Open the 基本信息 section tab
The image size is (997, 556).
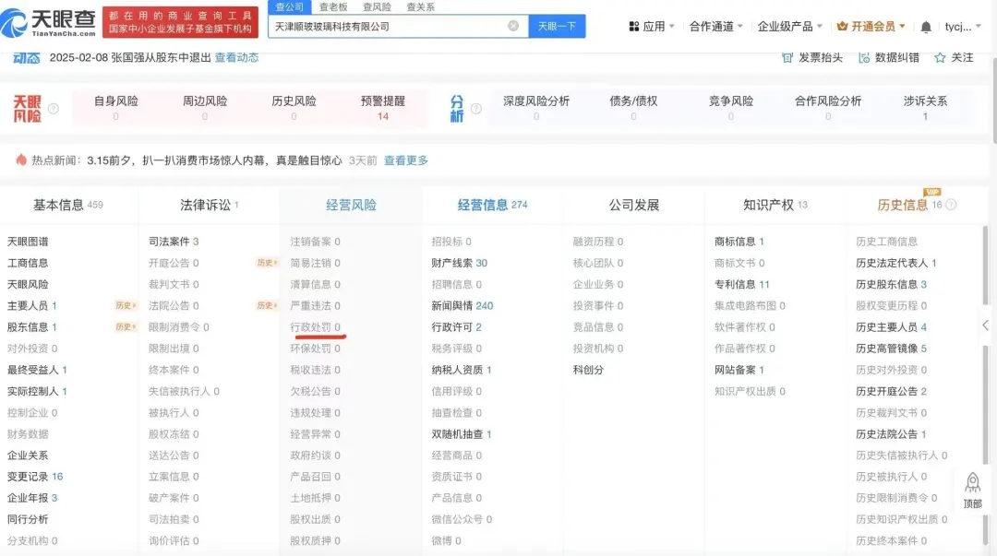[x=68, y=205]
